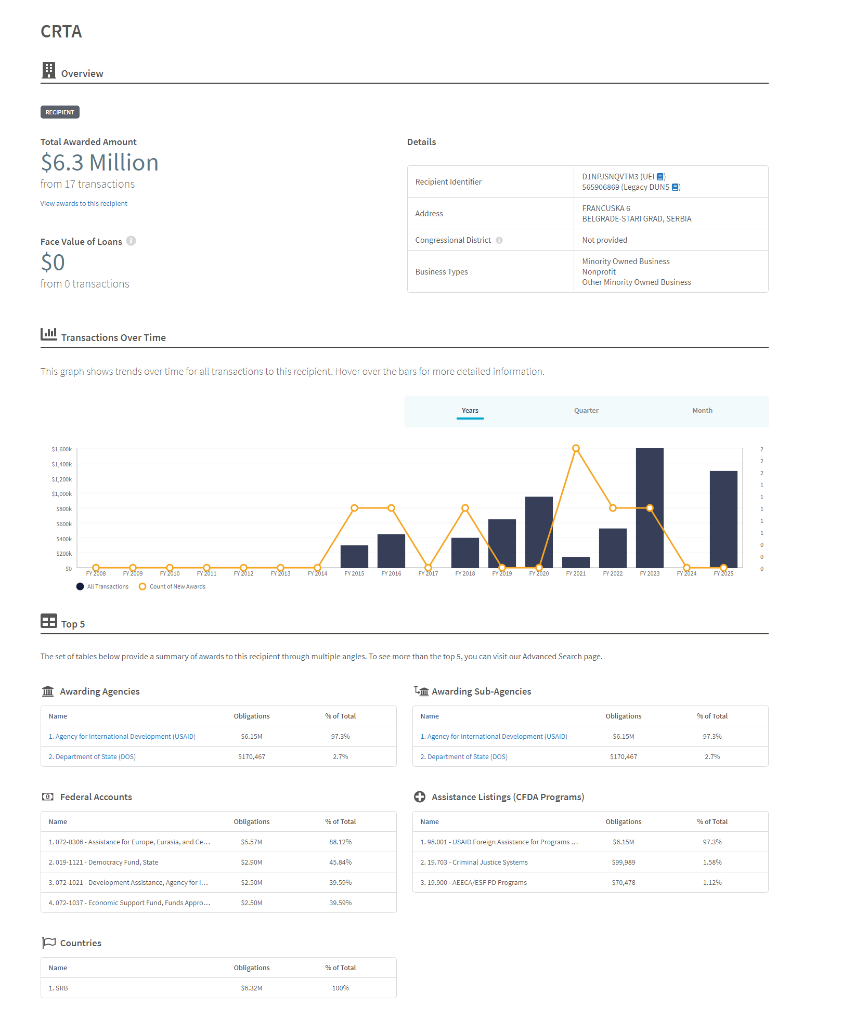Click '98.001 - USAID Foreign Assistance' listing row
Screen dimensions: 842x1032
[x=590, y=842]
